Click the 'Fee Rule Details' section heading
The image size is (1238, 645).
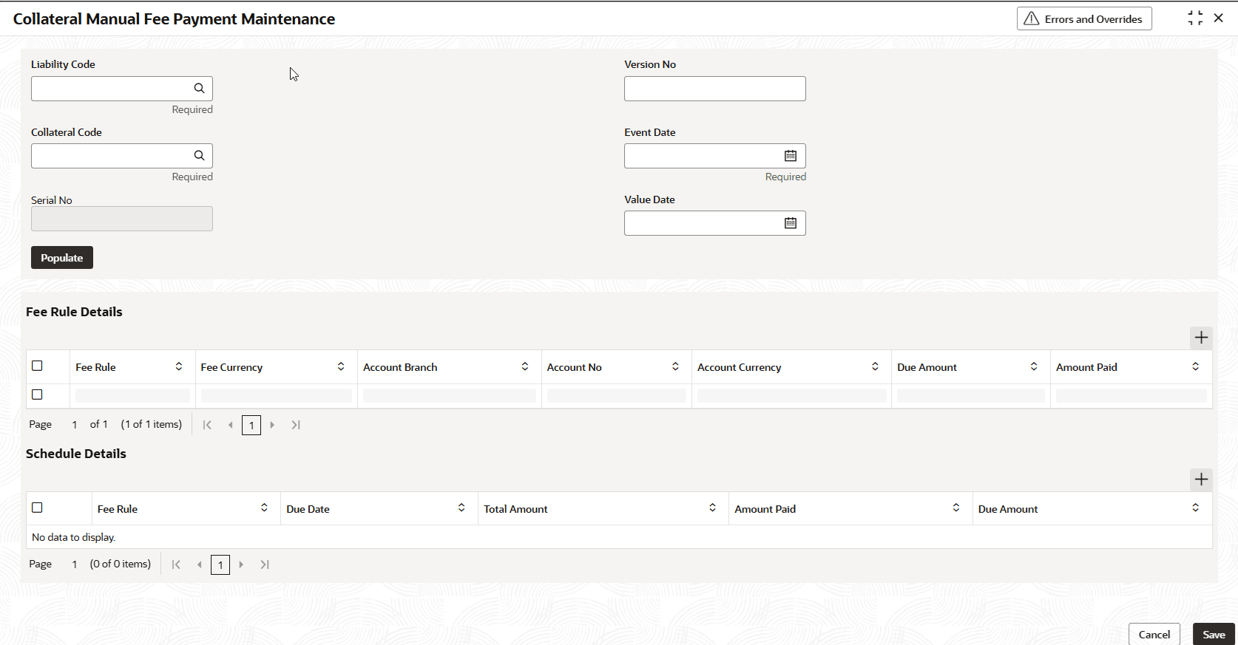point(74,312)
